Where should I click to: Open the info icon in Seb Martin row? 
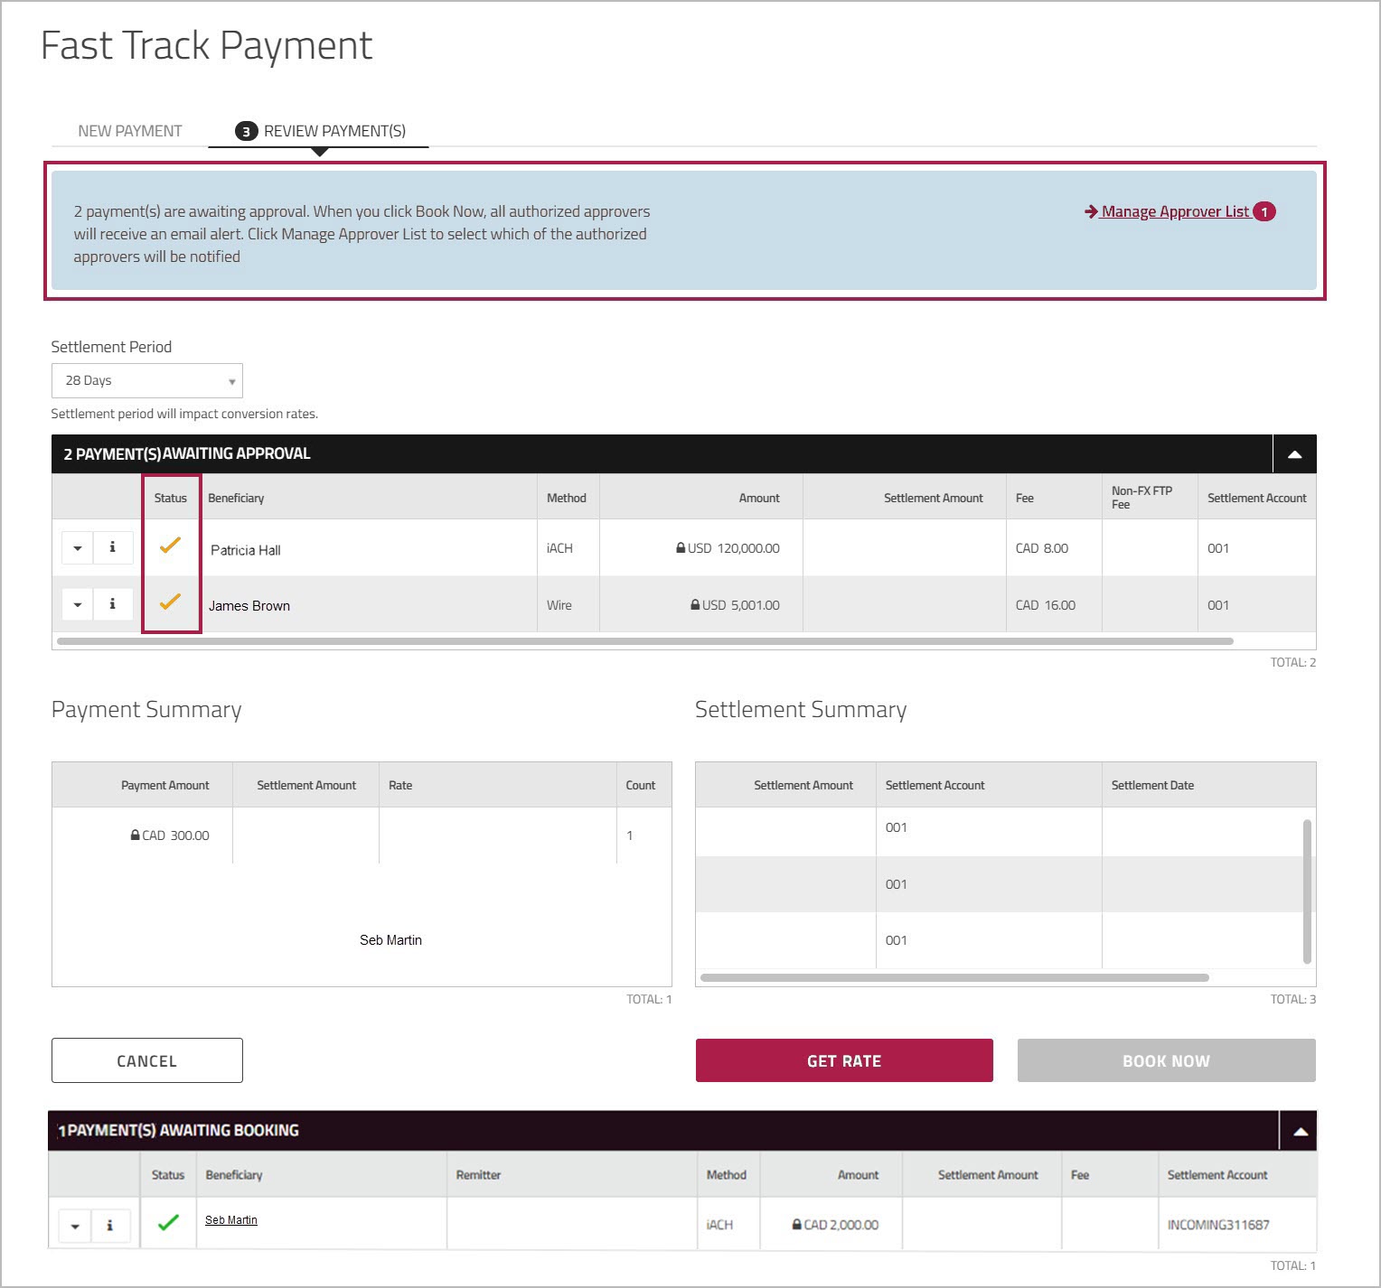(109, 1226)
